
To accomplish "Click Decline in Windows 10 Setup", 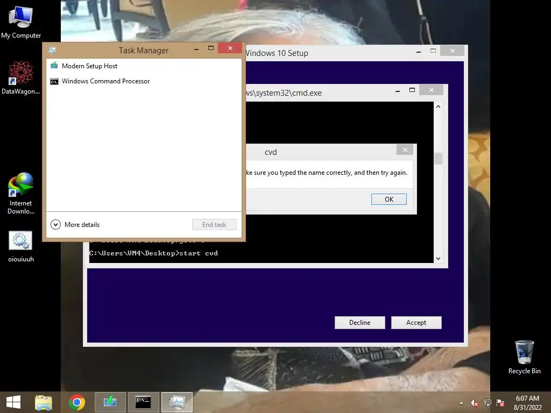I will click(360, 323).
